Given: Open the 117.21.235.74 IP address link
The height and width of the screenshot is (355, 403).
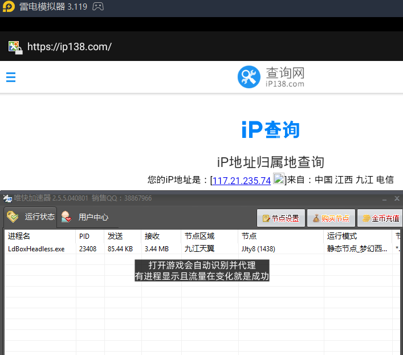Looking at the screenshot, I should [242, 181].
